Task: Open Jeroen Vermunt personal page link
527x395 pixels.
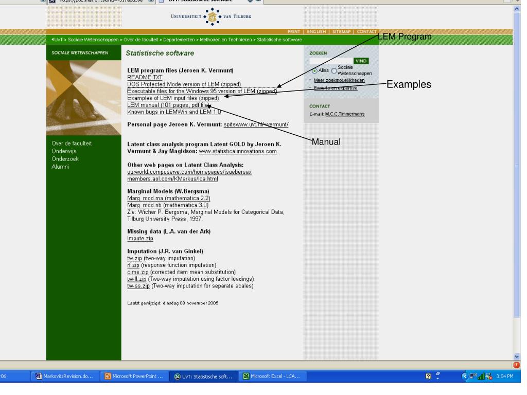Action: (256, 124)
